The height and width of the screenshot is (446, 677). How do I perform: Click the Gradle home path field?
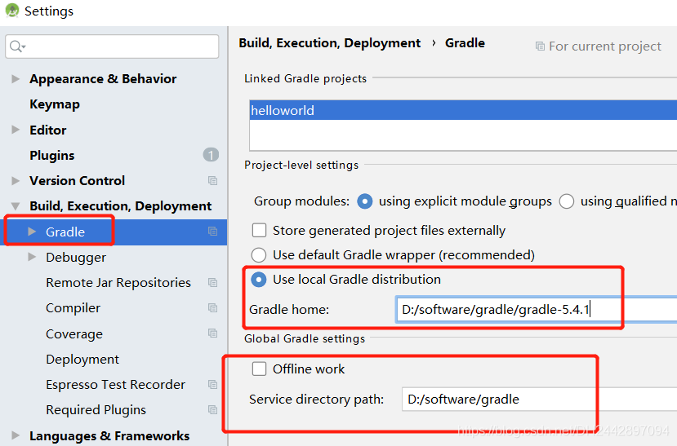[x=531, y=310]
